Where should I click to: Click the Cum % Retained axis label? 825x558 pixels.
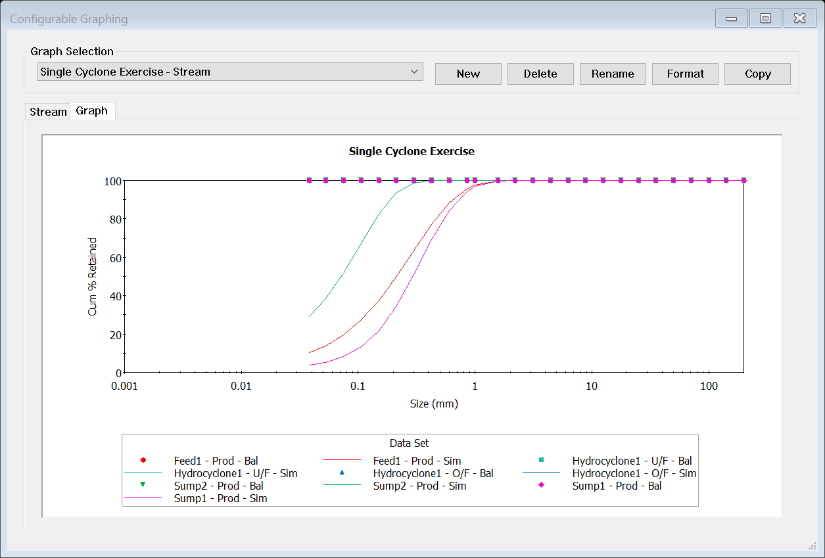click(93, 277)
